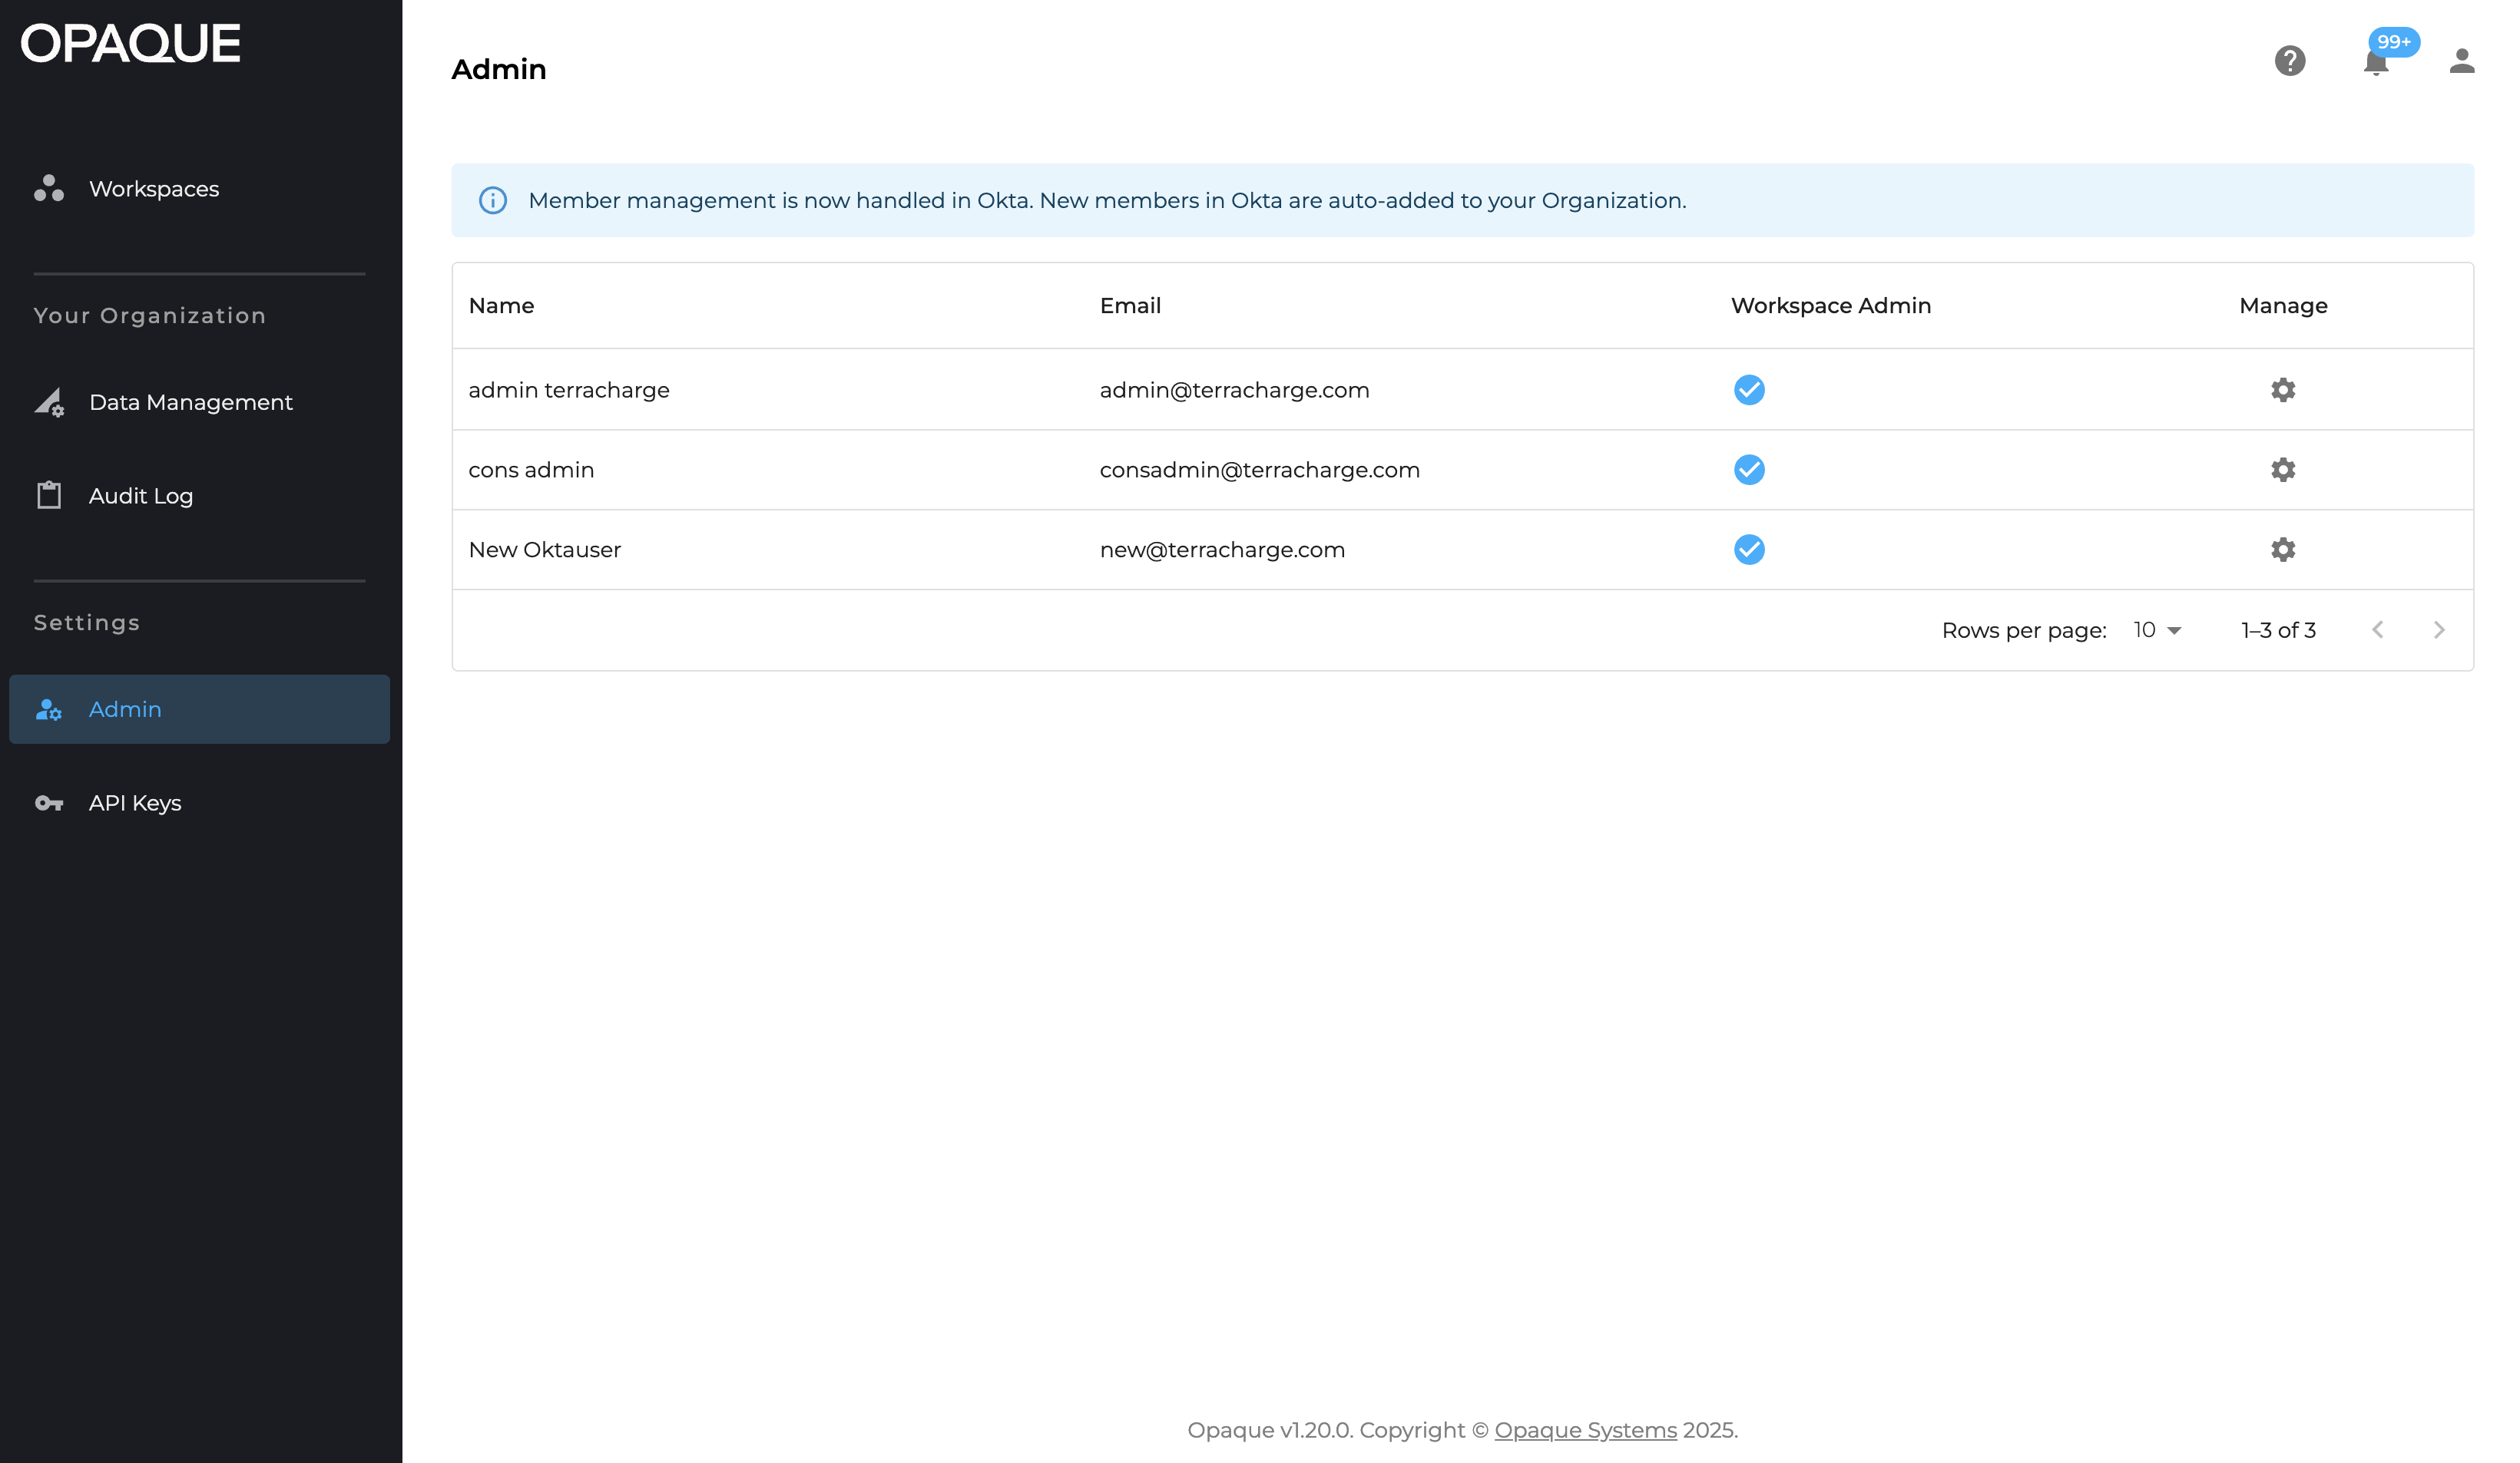Open Audit Log from the sidebar

(x=199, y=496)
